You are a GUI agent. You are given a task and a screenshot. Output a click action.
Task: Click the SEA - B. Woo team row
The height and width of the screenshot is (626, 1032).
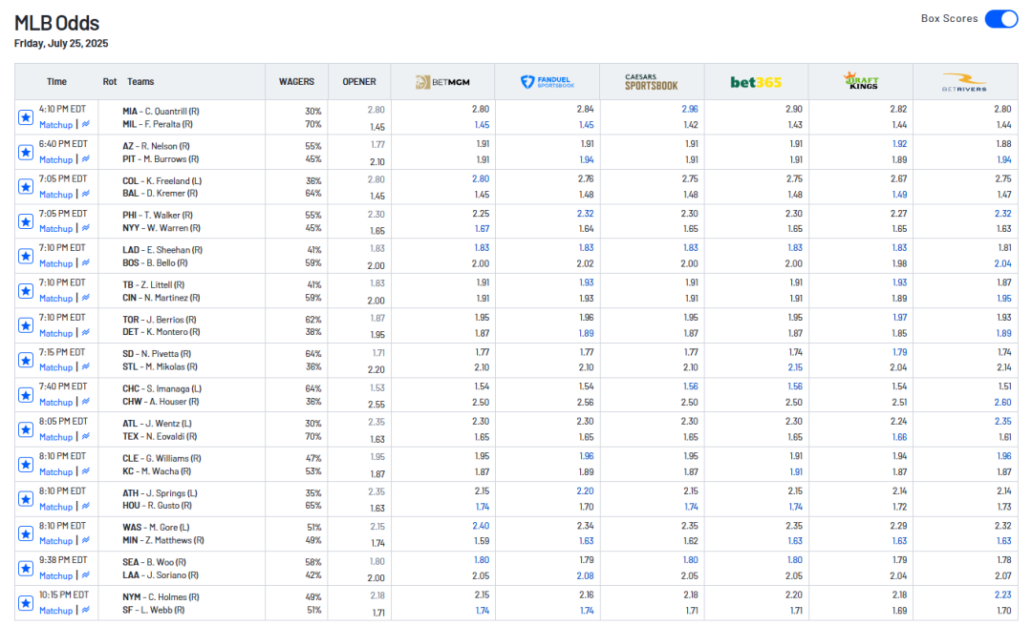(154, 562)
